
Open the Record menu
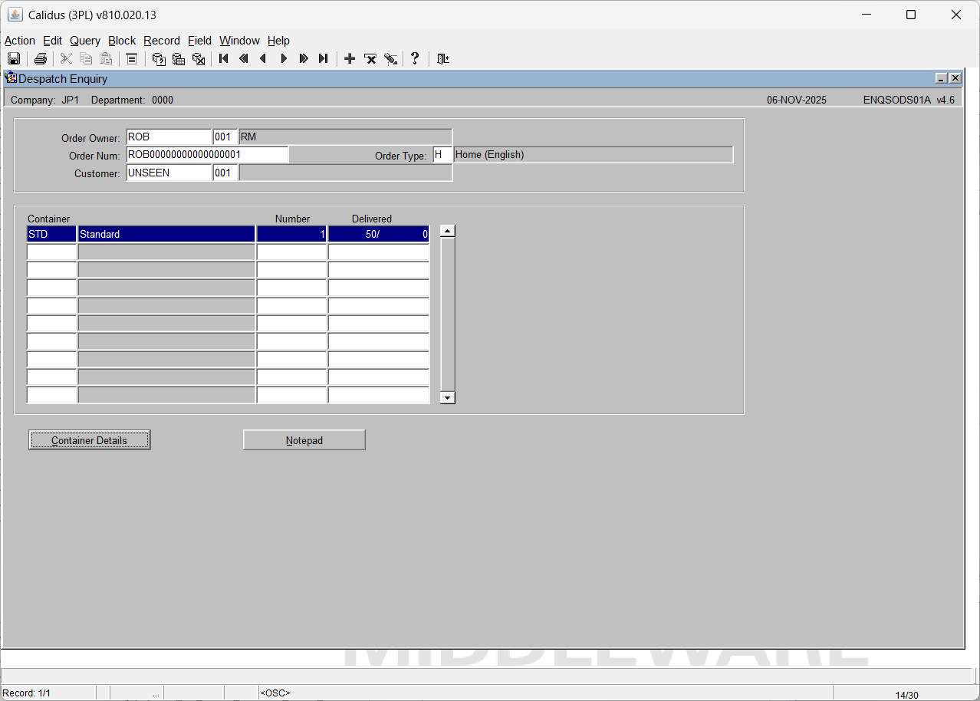pyautogui.click(x=161, y=41)
